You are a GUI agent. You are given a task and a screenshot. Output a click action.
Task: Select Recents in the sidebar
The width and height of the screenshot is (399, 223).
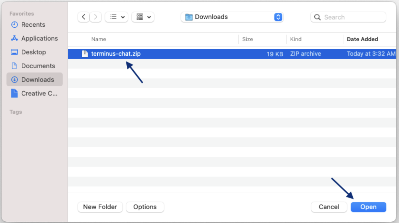[x=34, y=24]
